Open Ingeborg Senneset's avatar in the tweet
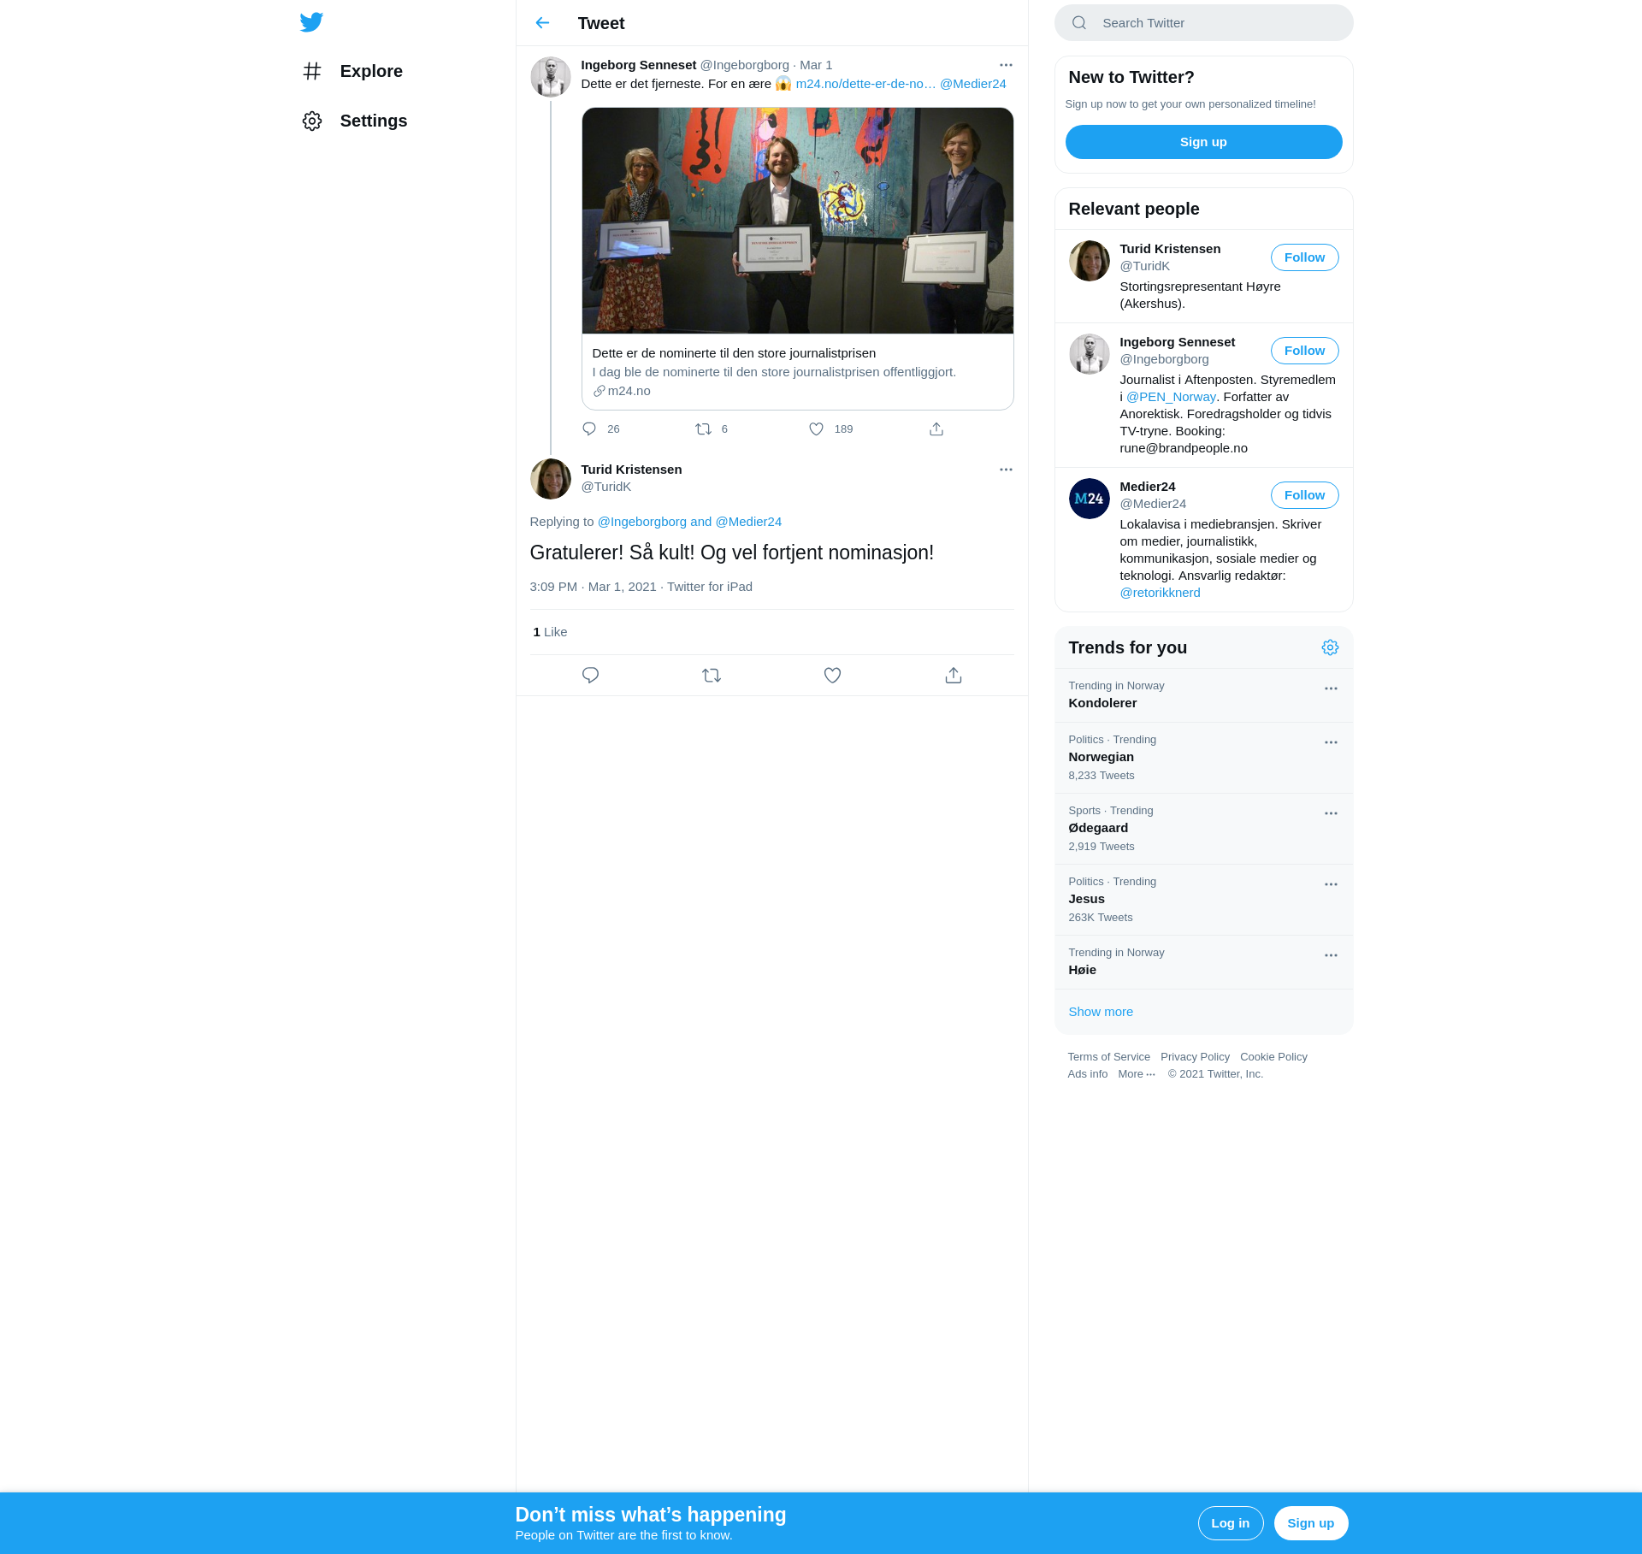The height and width of the screenshot is (1554, 1642). point(551,77)
